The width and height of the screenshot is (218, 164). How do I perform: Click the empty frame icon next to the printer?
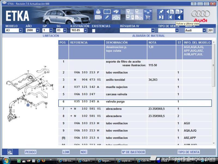click(107, 12)
